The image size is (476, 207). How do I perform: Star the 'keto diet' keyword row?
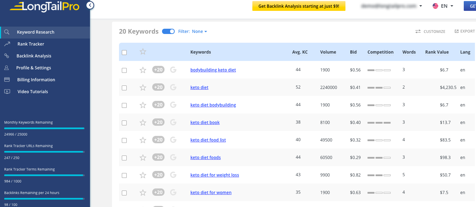point(143,88)
